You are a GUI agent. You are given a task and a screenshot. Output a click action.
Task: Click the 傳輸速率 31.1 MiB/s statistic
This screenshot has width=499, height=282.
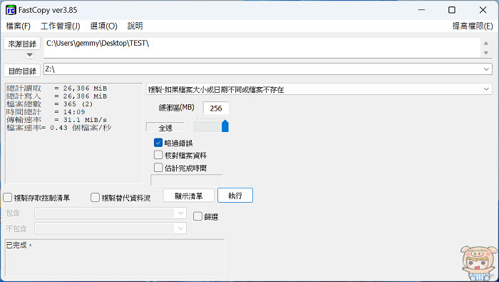tap(56, 120)
